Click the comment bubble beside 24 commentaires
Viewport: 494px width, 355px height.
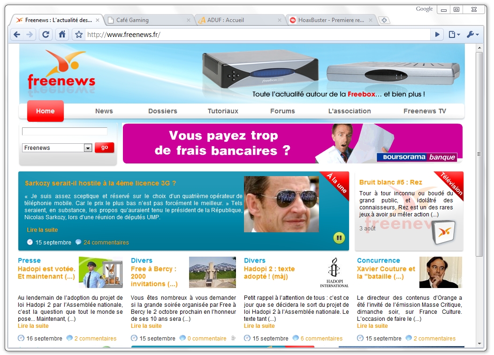click(78, 242)
